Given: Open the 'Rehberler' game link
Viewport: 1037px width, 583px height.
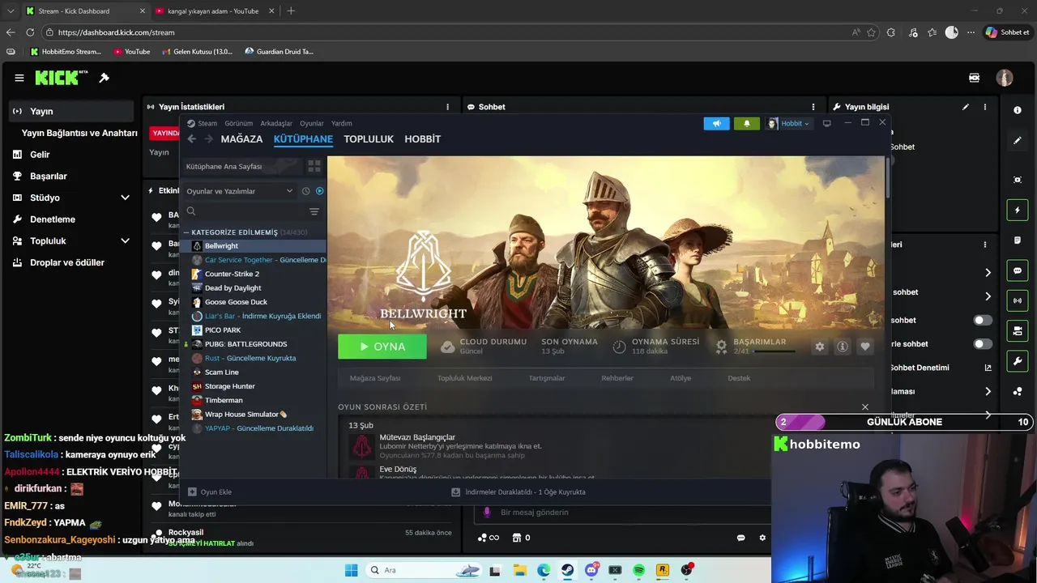Looking at the screenshot, I should [x=617, y=378].
